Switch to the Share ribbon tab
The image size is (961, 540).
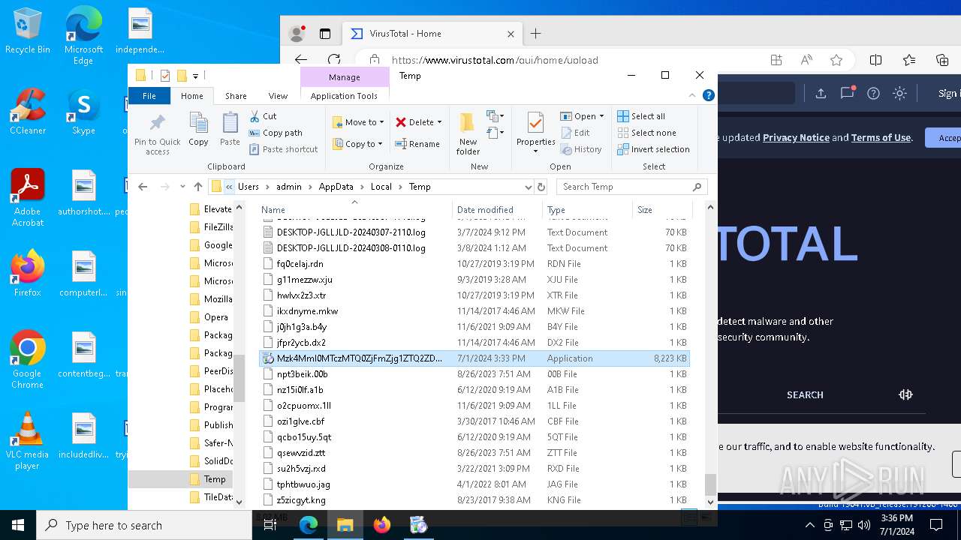[236, 96]
